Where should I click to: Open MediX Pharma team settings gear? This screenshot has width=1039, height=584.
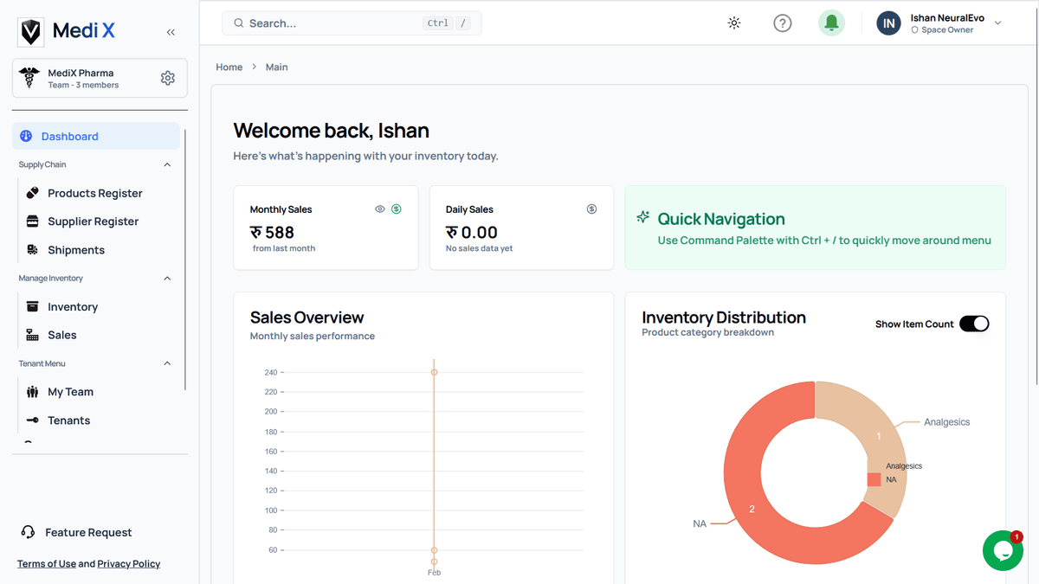tap(167, 77)
